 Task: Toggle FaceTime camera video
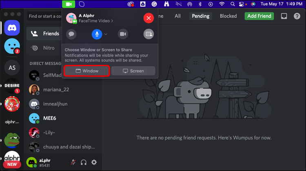coord(123,34)
